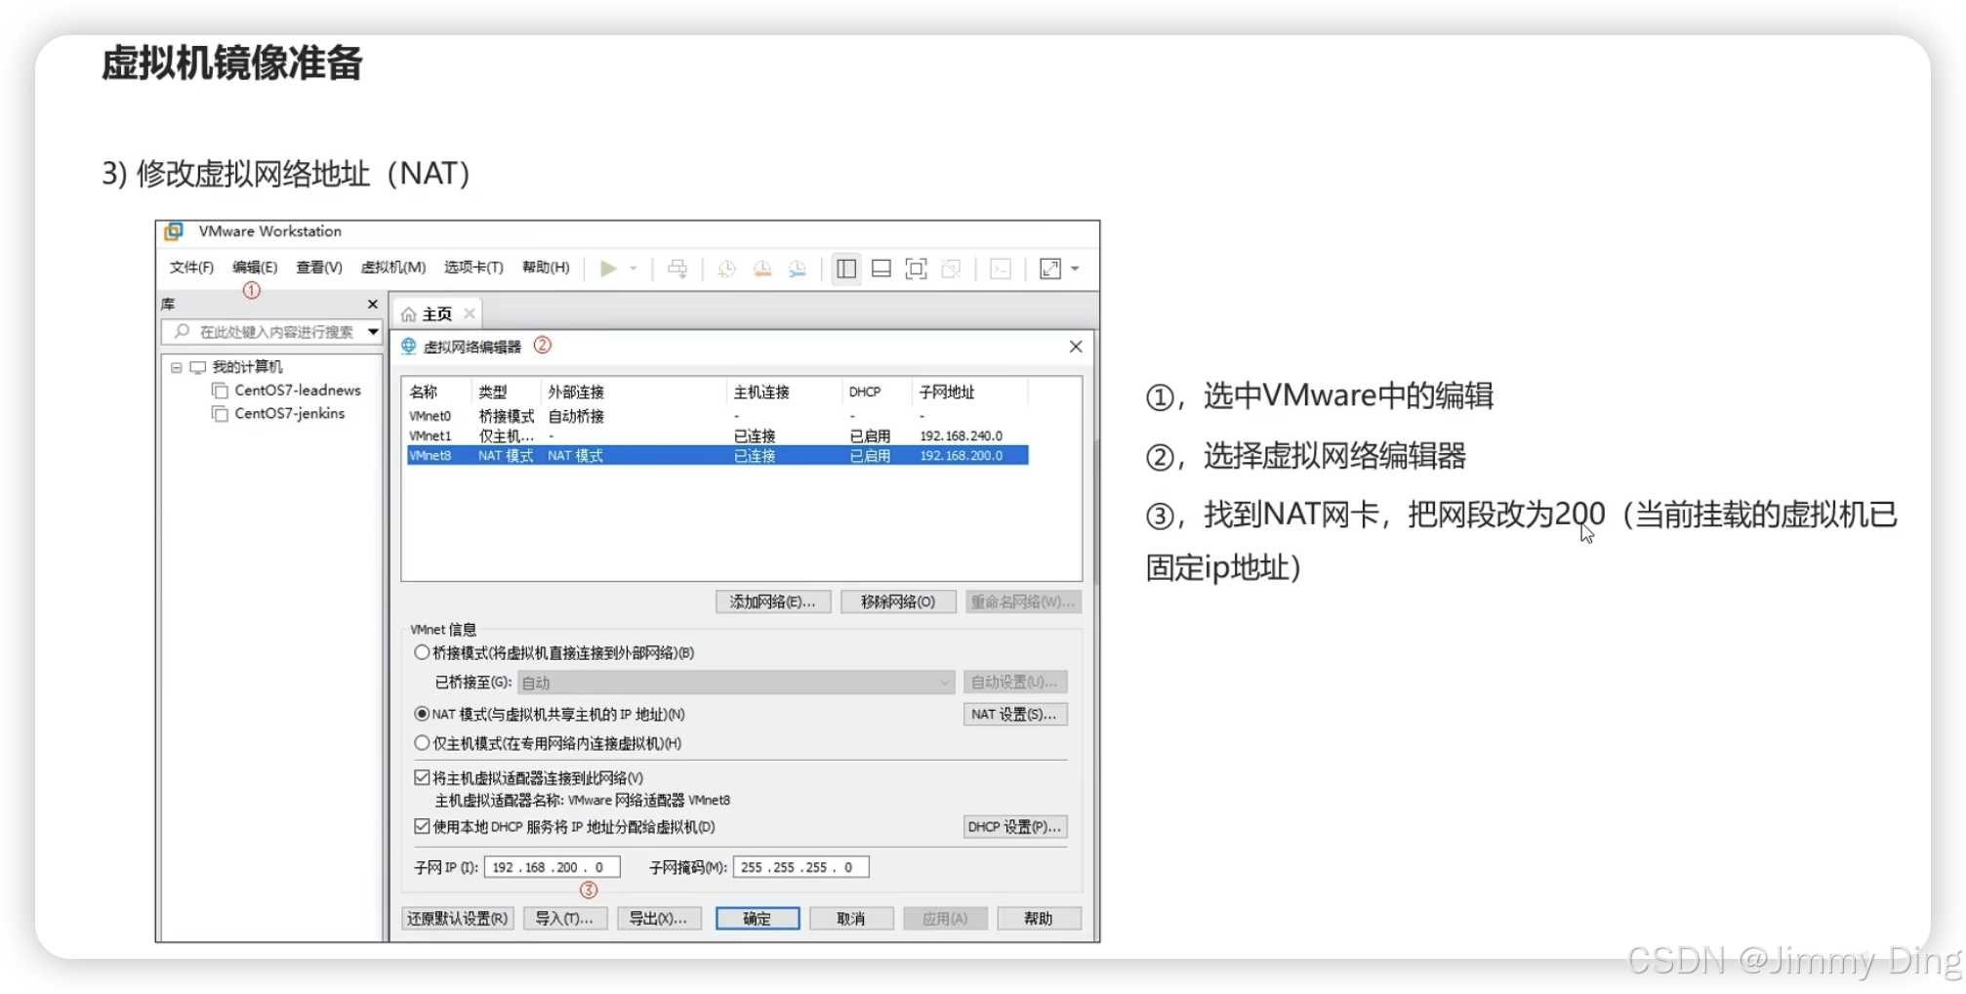1966x994 pixels.
Task: Open the 帮助(H) menu
Action: 546,268
